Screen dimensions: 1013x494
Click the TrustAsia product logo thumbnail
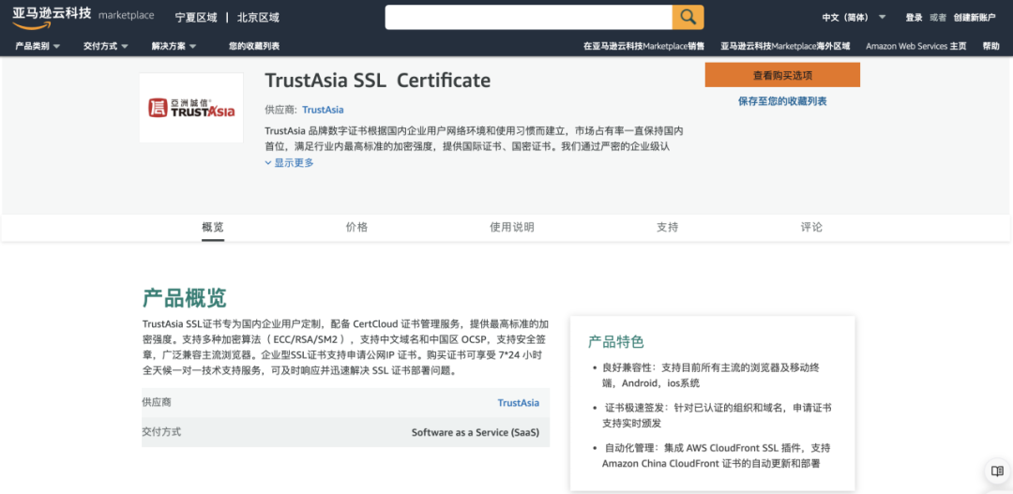coord(191,108)
